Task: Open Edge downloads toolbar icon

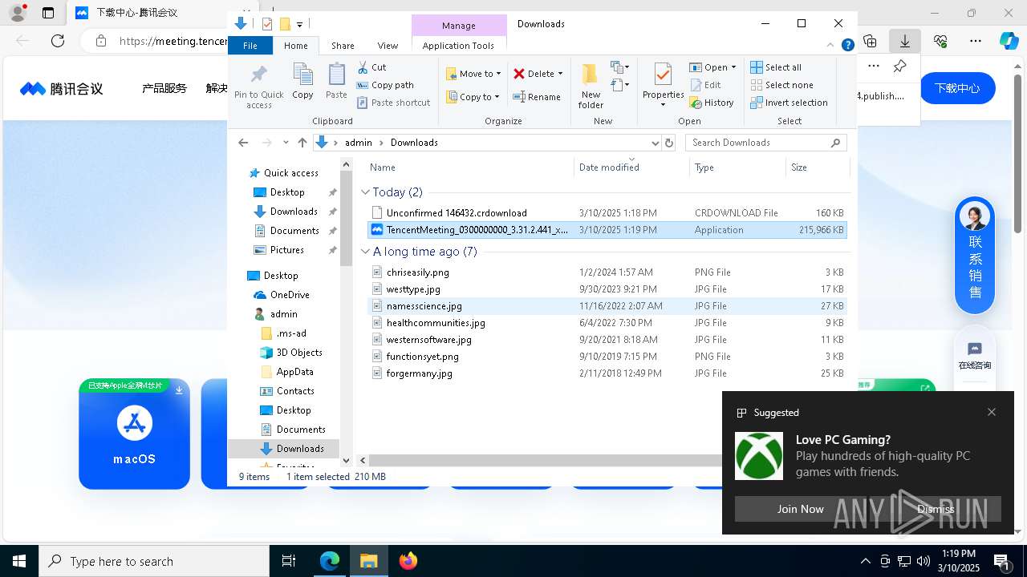Action: [905, 41]
